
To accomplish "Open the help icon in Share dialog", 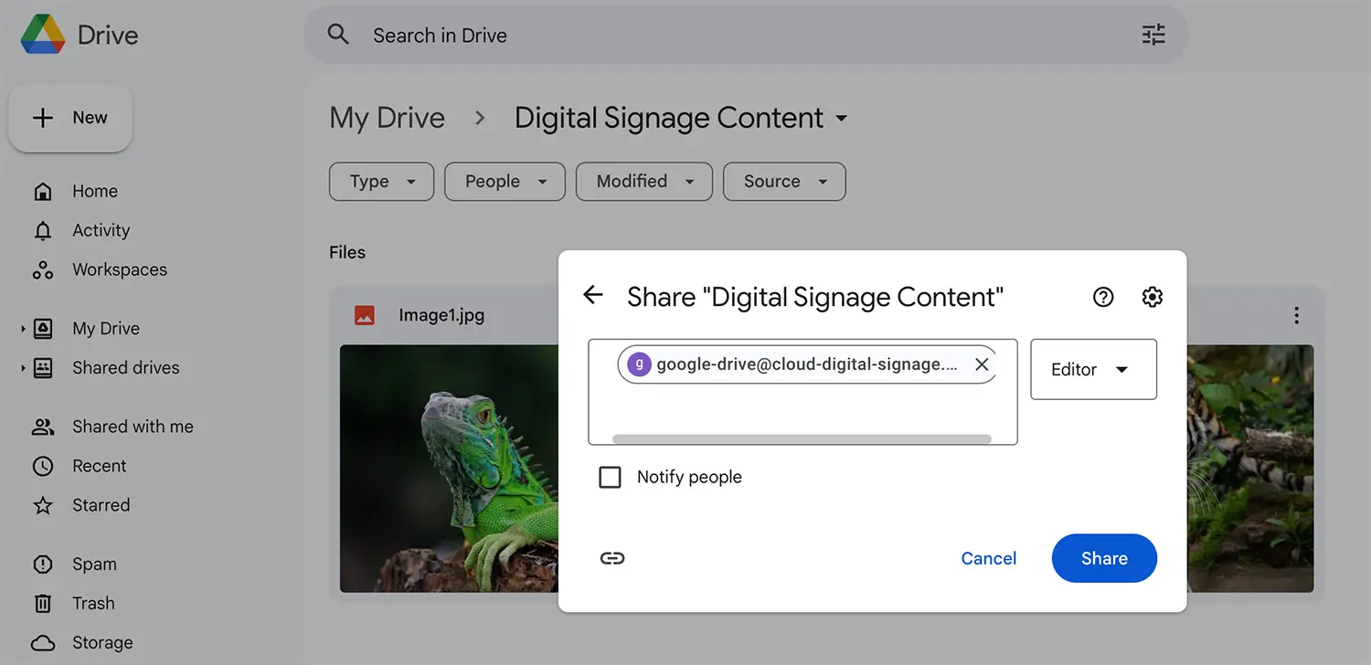I will point(1103,297).
